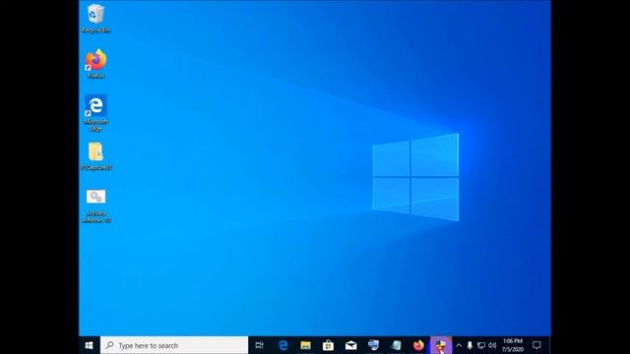Screen dimensions: 630x354
Task: Open File Explorer from the taskbar
Action: pos(306,345)
